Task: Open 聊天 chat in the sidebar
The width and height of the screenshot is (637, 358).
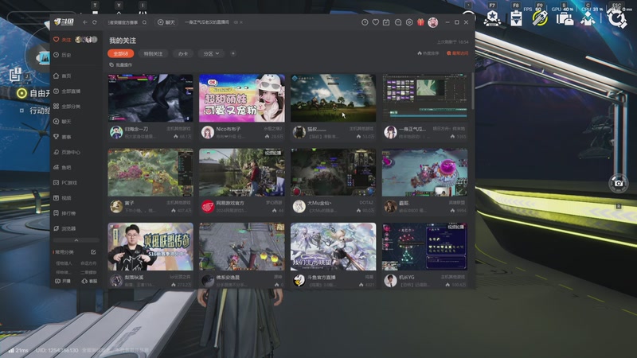Action: click(x=63, y=122)
